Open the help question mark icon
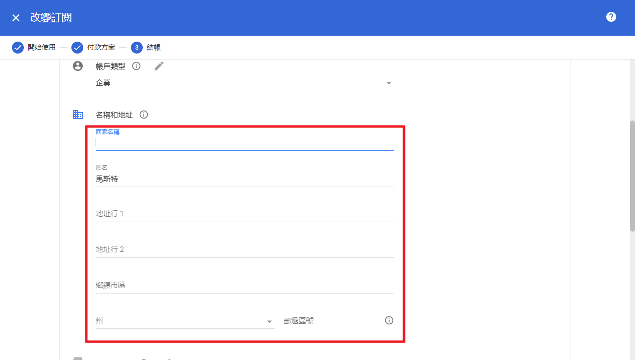 click(611, 17)
